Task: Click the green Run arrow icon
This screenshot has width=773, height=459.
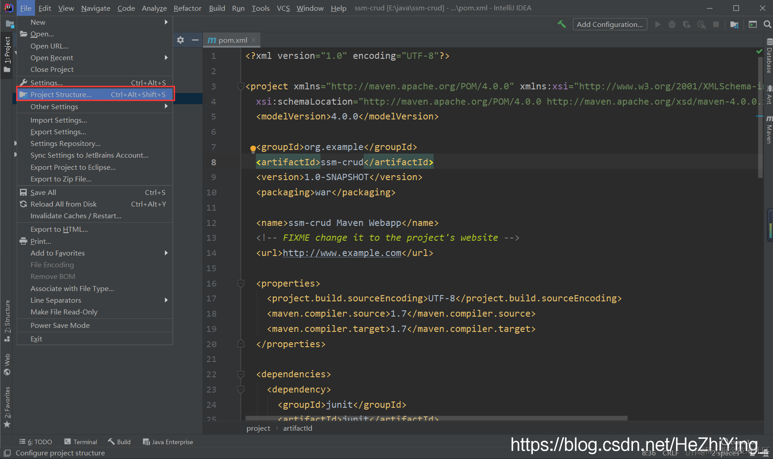Action: pyautogui.click(x=658, y=24)
